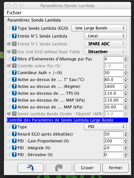Viewport: 134px width, 178px height.
Task: Expand the Entrée N°1 Local dropdown
Action: coord(105,36)
